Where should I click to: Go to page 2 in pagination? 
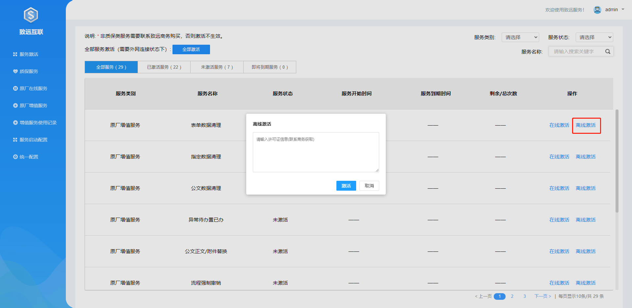[x=512, y=296]
